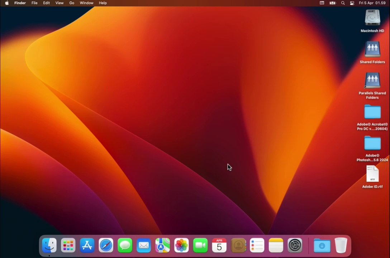The width and height of the screenshot is (390, 258).
Task: Open the Go menu in menu bar
Action: pyautogui.click(x=72, y=3)
